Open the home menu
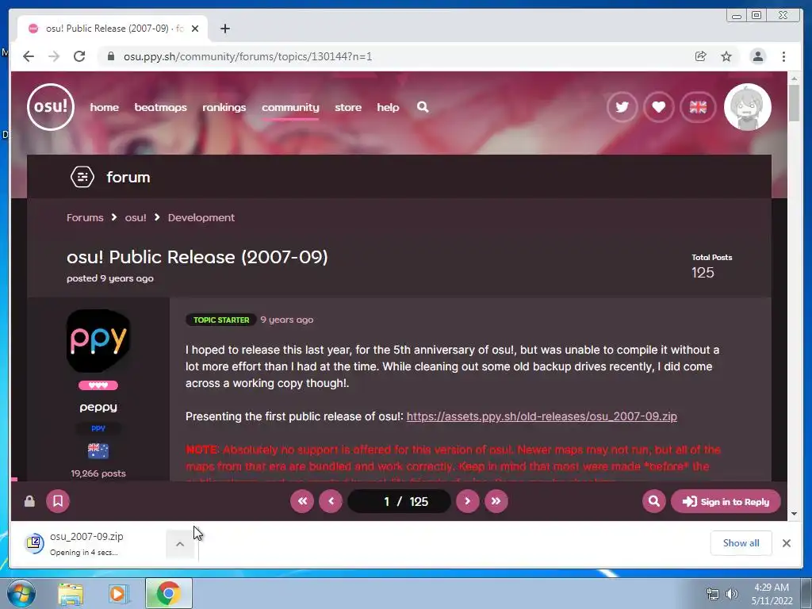The width and height of the screenshot is (812, 609). (x=104, y=107)
